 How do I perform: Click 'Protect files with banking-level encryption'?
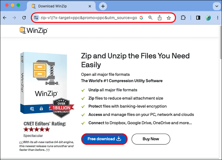(127, 106)
